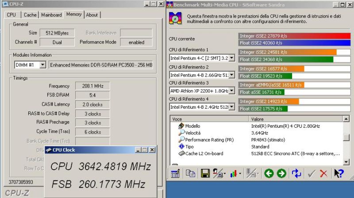This screenshot has width=354, height=198.
Task: Click the Valore column header
Action: click(x=296, y=119)
